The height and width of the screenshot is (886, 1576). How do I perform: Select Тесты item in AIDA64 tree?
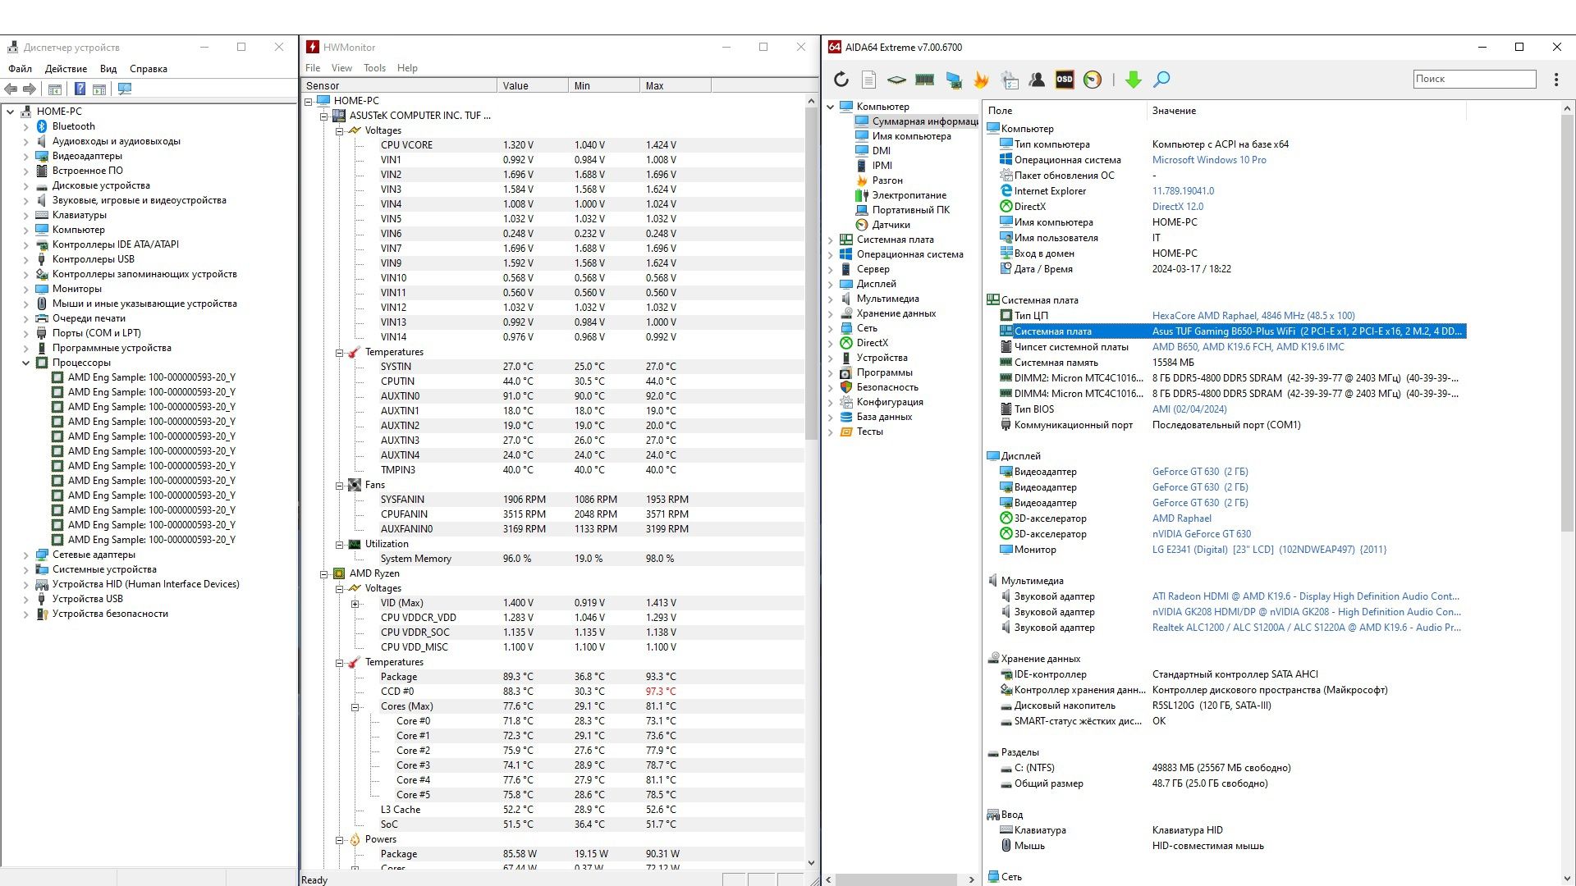click(870, 432)
